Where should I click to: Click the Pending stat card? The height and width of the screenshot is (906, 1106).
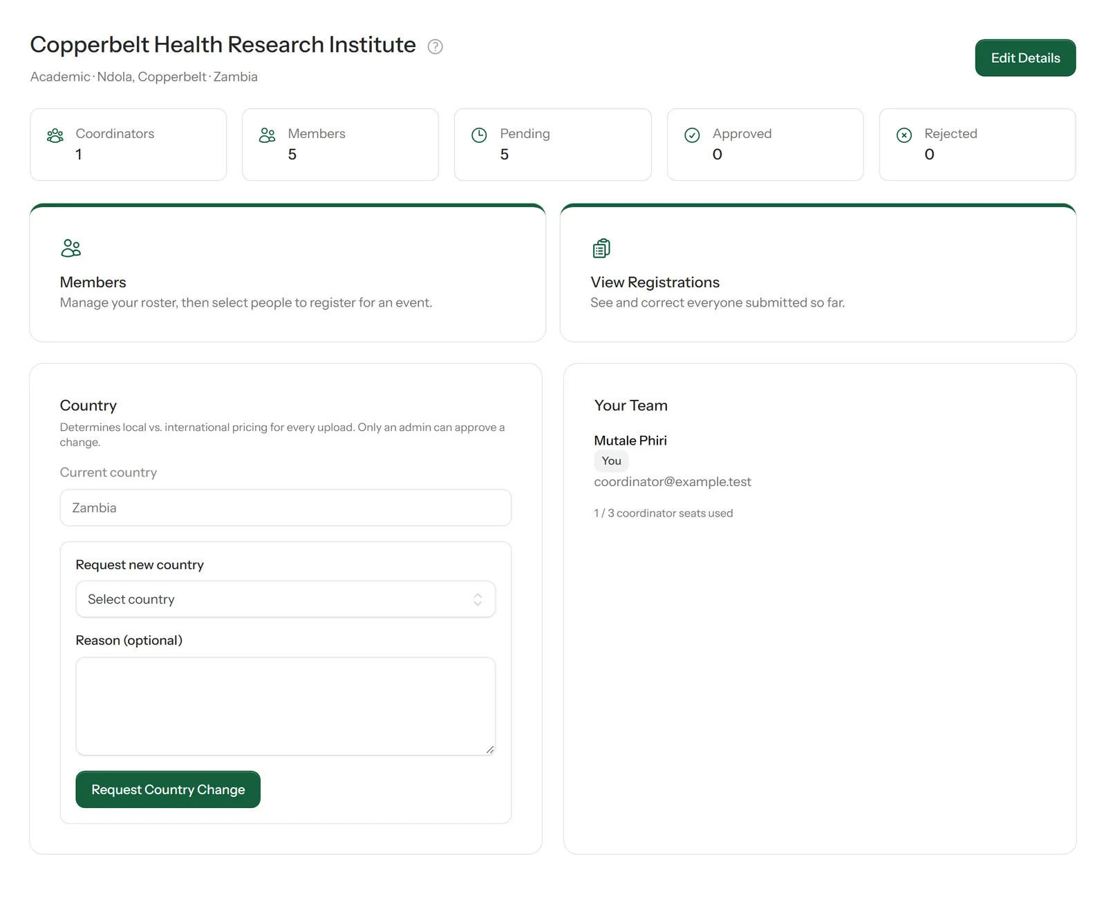click(x=553, y=144)
